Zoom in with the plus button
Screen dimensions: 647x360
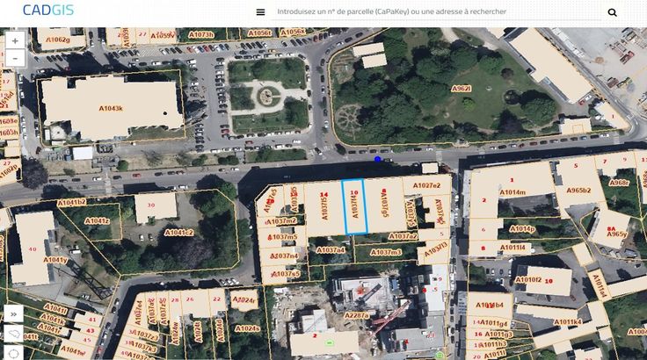pos(14,41)
